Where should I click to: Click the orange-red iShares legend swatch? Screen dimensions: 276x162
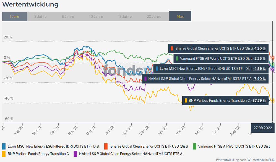point(106,146)
